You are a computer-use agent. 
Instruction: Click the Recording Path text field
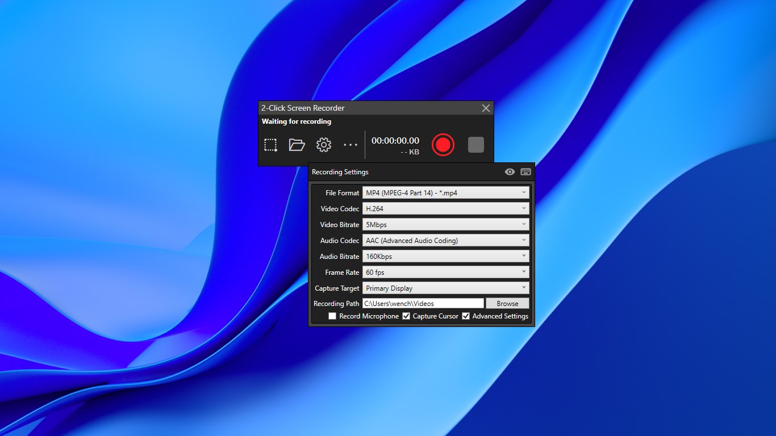(x=423, y=303)
